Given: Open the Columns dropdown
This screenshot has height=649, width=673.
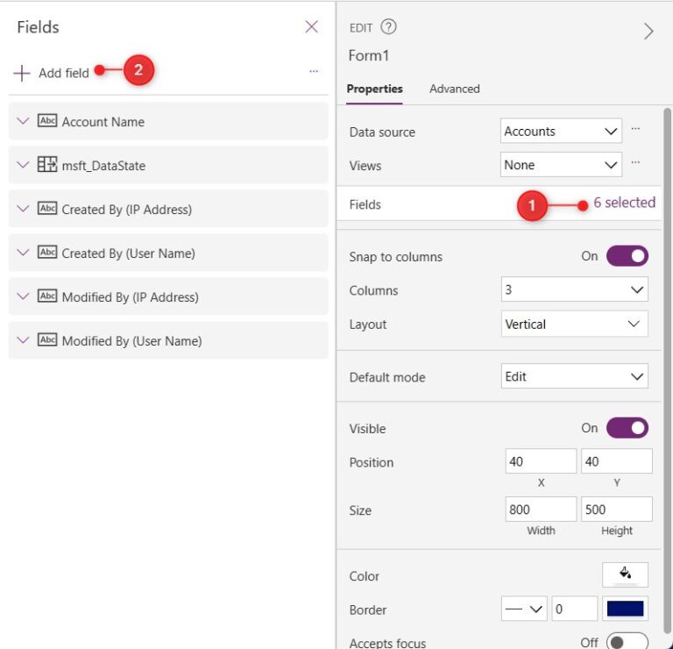Looking at the screenshot, I should point(575,290).
